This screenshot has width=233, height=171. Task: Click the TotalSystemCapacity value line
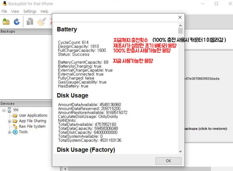click(x=89, y=140)
